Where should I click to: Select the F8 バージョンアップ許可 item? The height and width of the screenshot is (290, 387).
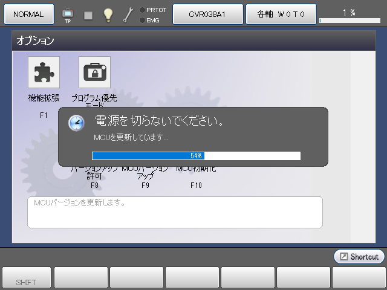click(94, 176)
